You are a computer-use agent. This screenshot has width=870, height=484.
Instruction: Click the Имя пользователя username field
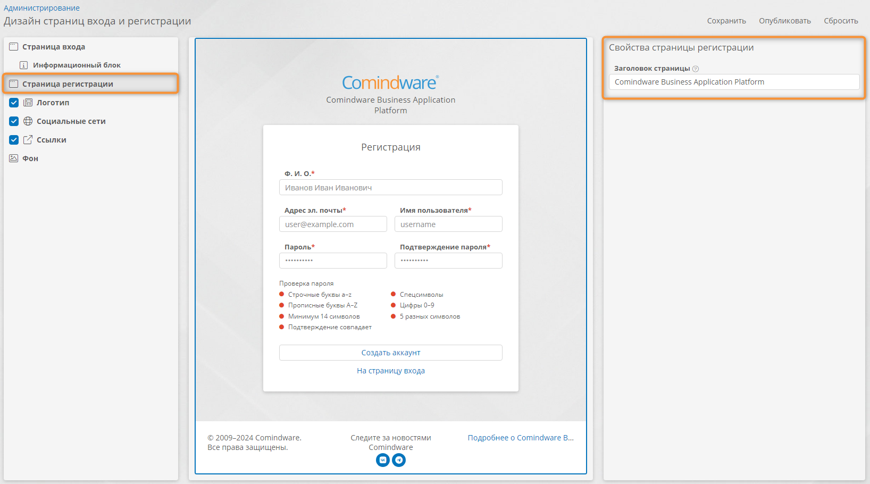[x=448, y=224]
